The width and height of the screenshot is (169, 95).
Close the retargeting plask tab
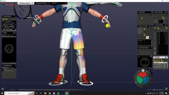click(x=49, y=3)
